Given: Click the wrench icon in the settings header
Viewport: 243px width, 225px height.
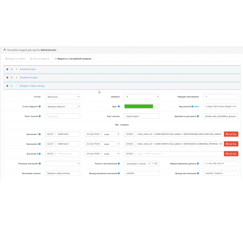Looking at the screenshot, I should 4,50.
